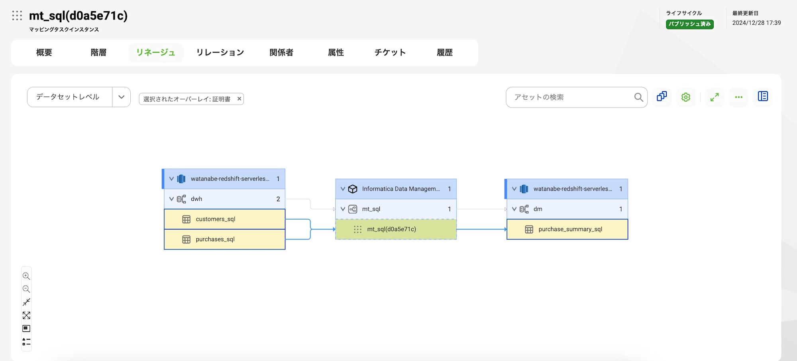Click the fit-to-screen canvas icon
The width and height of the screenshot is (797, 361).
pyautogui.click(x=26, y=315)
